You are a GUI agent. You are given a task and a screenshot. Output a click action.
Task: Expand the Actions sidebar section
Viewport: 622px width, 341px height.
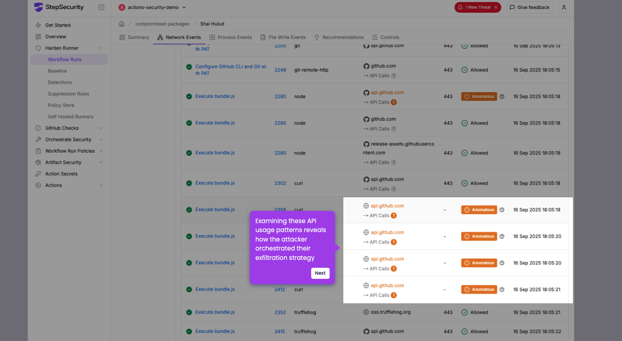[101, 185]
